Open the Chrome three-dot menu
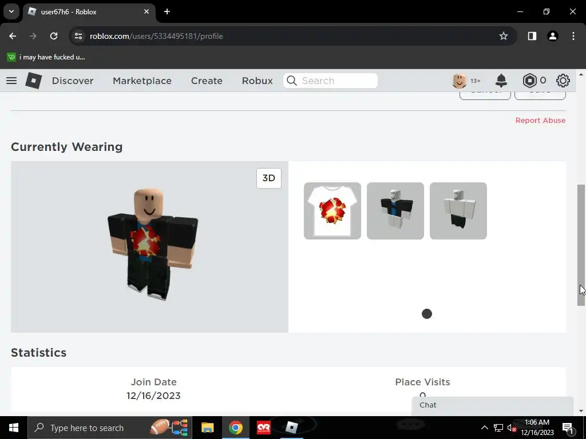 573,36
